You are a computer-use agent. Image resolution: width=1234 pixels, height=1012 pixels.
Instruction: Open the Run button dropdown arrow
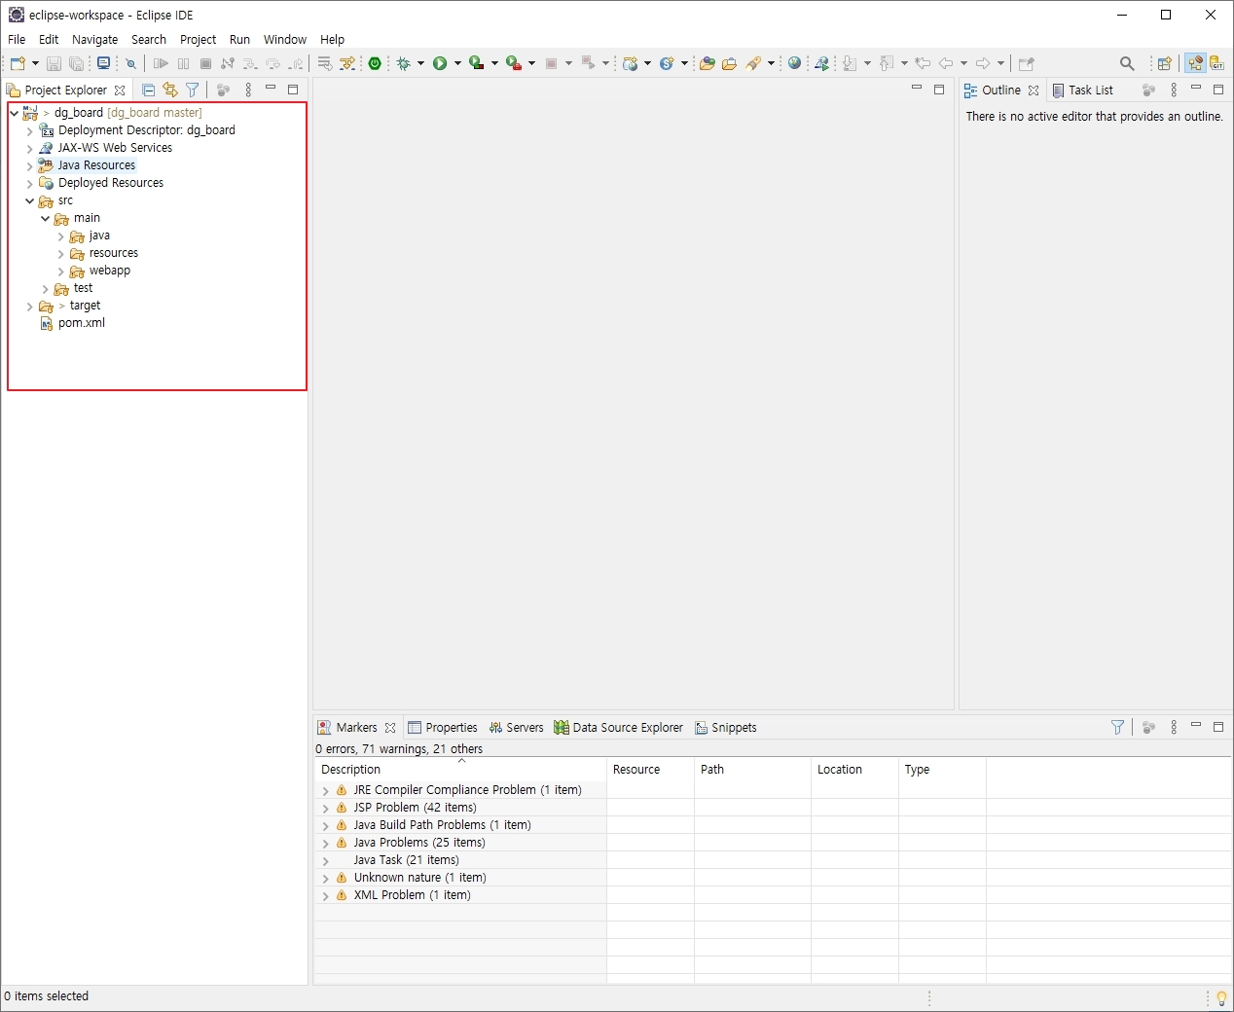pyautogui.click(x=457, y=63)
